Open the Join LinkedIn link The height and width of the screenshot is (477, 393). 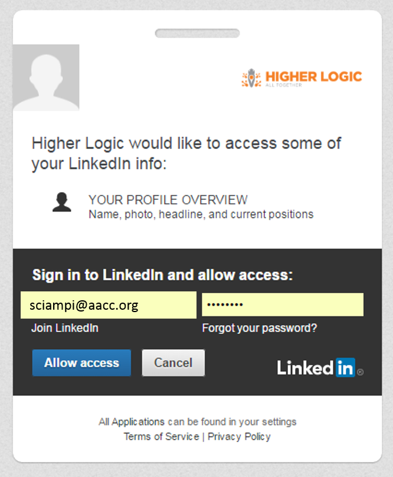(x=65, y=328)
